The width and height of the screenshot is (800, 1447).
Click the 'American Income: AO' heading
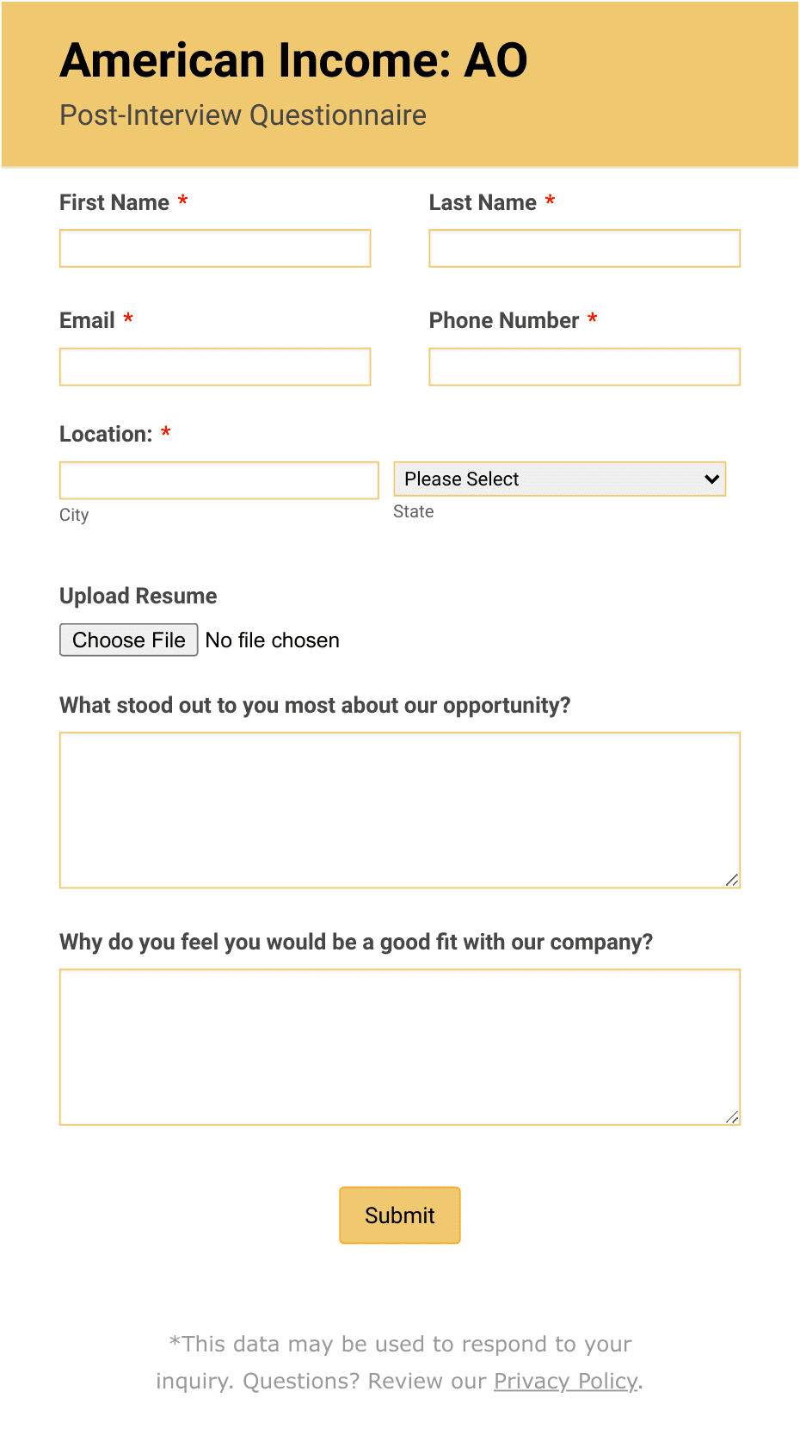tap(294, 60)
